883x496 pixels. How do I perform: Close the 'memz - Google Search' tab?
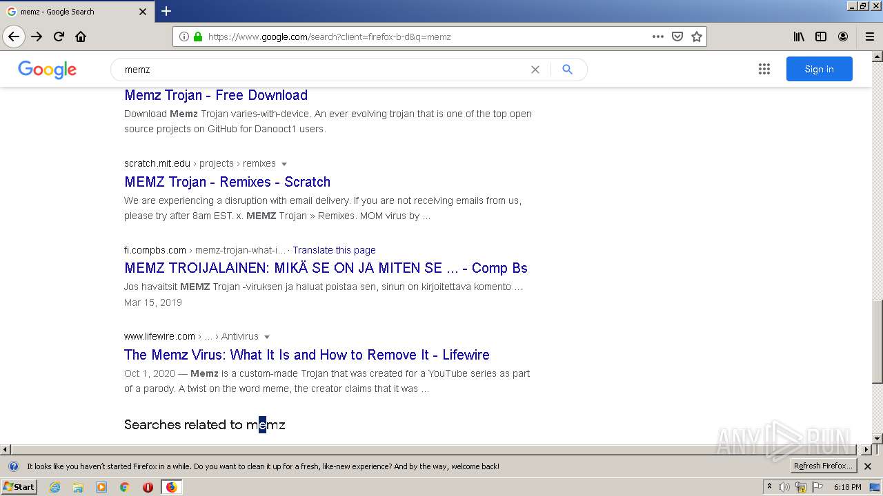click(x=143, y=12)
